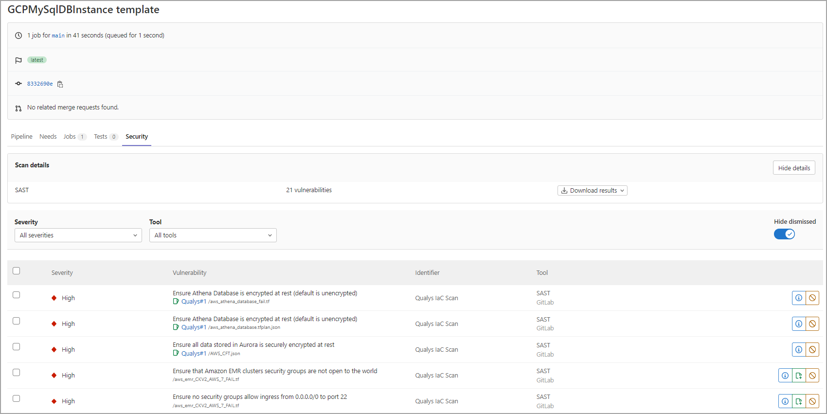
Task: Select all vulnerabilities with header checkbox
Action: 17,270
